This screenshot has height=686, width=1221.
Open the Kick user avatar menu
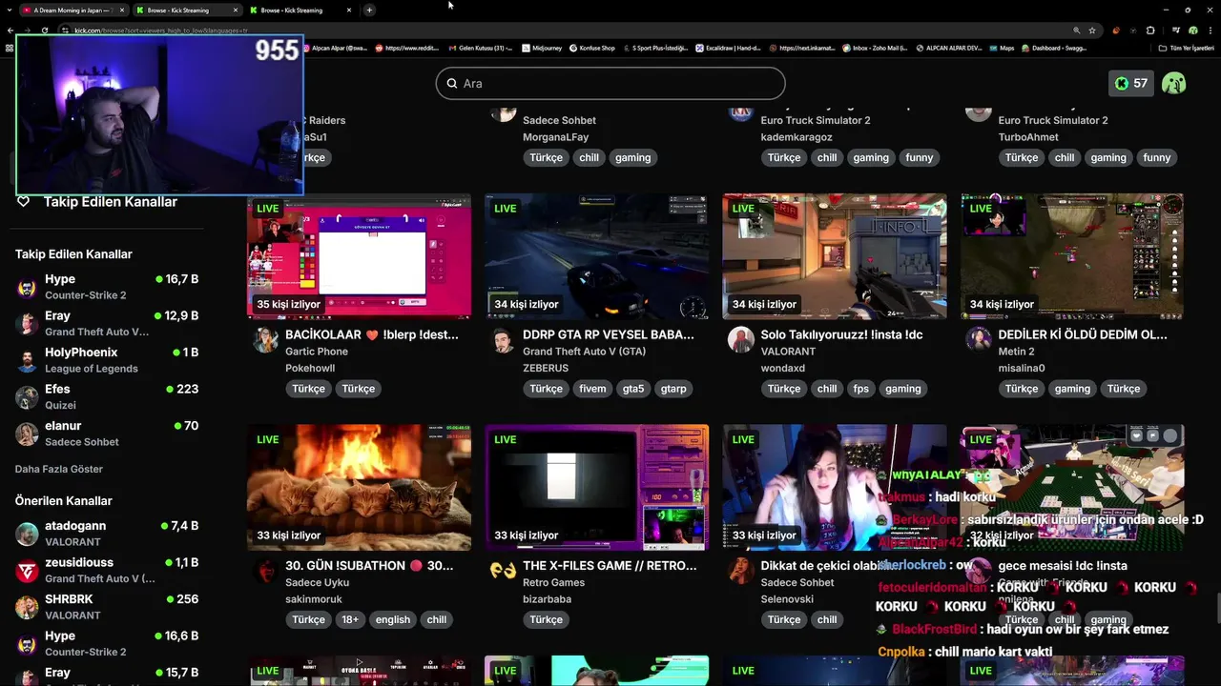(x=1174, y=84)
